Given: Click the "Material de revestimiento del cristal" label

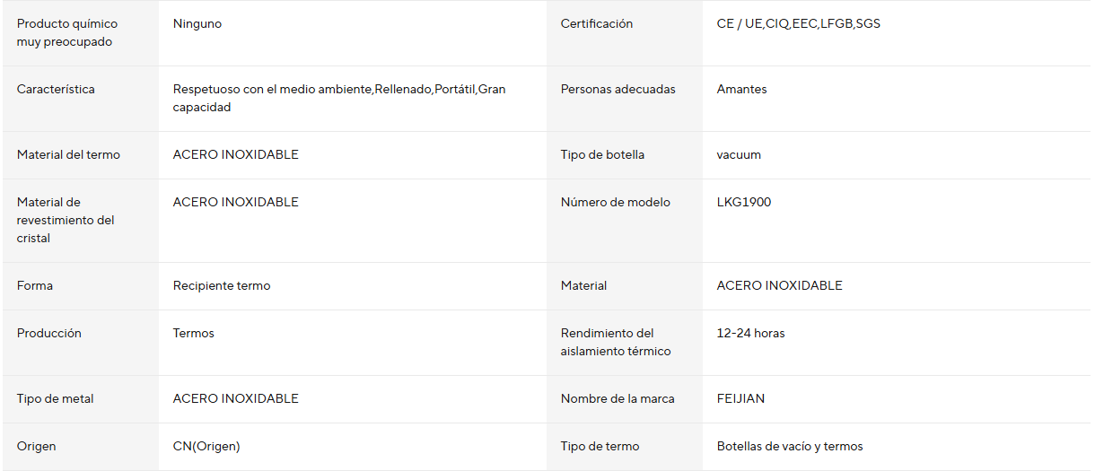Looking at the screenshot, I should coord(66,221).
